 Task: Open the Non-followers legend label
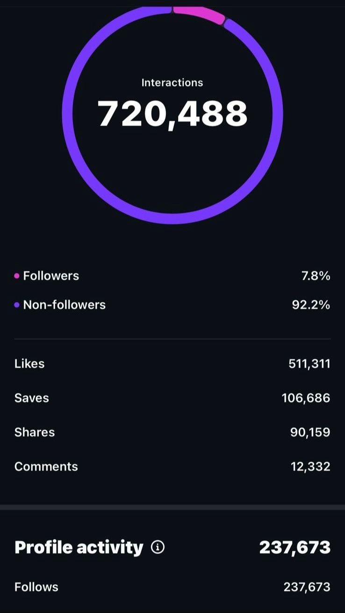tap(64, 305)
